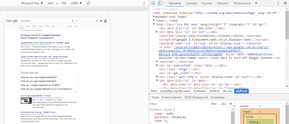Viewport: 289px width, 124px height.
Task: Click the Google search magnifier icon
Action: [77, 21]
